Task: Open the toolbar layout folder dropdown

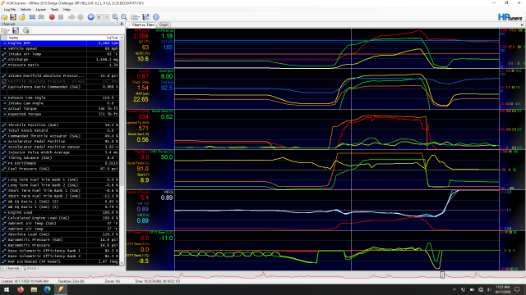Action: [135, 16]
